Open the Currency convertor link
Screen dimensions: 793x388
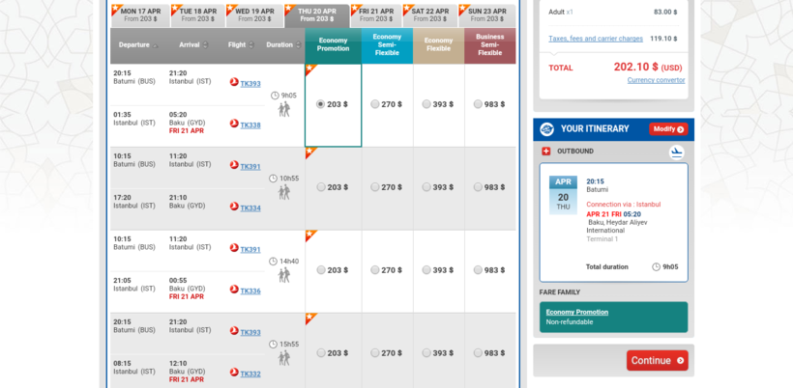(x=656, y=80)
